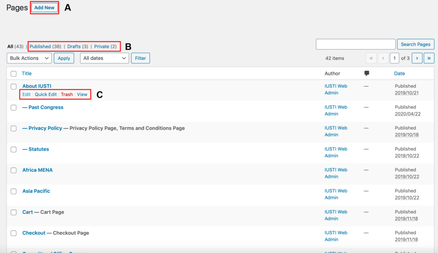Open the Privacy Policy page link
This screenshot has width=438, height=253.
coord(42,128)
